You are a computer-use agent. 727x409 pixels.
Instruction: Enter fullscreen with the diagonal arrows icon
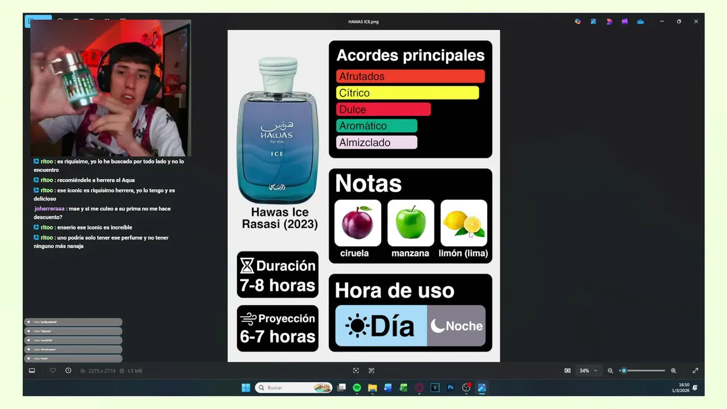point(695,370)
